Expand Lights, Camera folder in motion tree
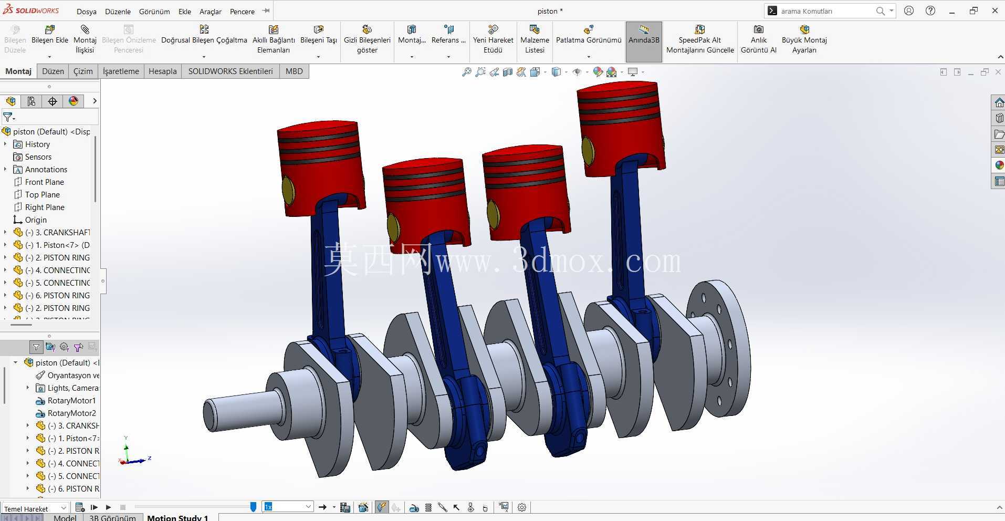1005x521 pixels. click(28, 388)
